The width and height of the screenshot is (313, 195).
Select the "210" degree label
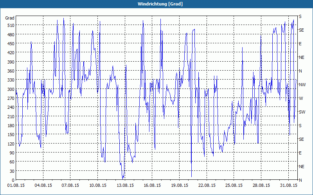pyautogui.click(x=11, y=117)
